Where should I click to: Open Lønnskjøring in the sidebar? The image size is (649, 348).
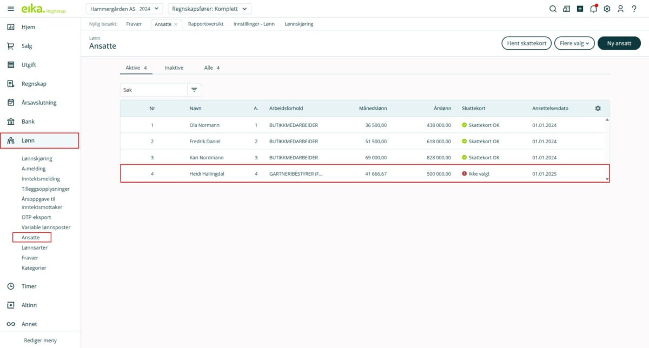(x=37, y=158)
